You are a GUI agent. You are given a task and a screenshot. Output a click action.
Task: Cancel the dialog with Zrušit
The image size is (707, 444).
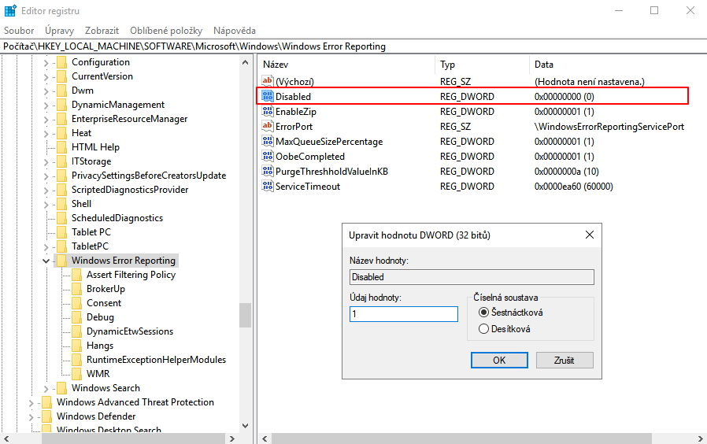pyautogui.click(x=564, y=360)
